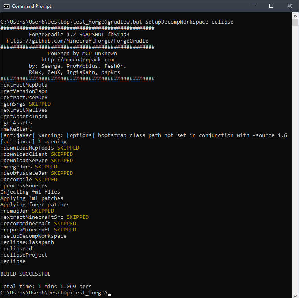Click the final :eclipse task line
299x298 pixels.
point(13,261)
